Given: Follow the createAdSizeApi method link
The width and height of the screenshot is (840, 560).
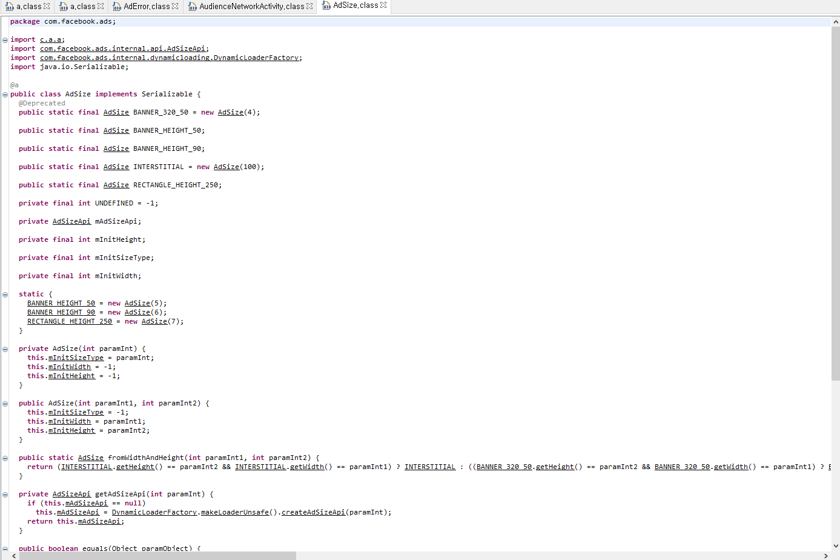Looking at the screenshot, I should (x=313, y=513).
